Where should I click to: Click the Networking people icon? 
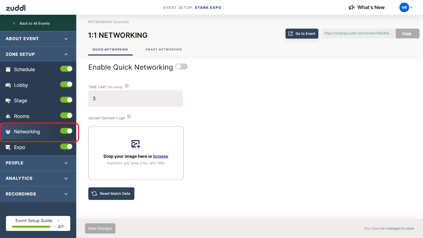[8, 132]
